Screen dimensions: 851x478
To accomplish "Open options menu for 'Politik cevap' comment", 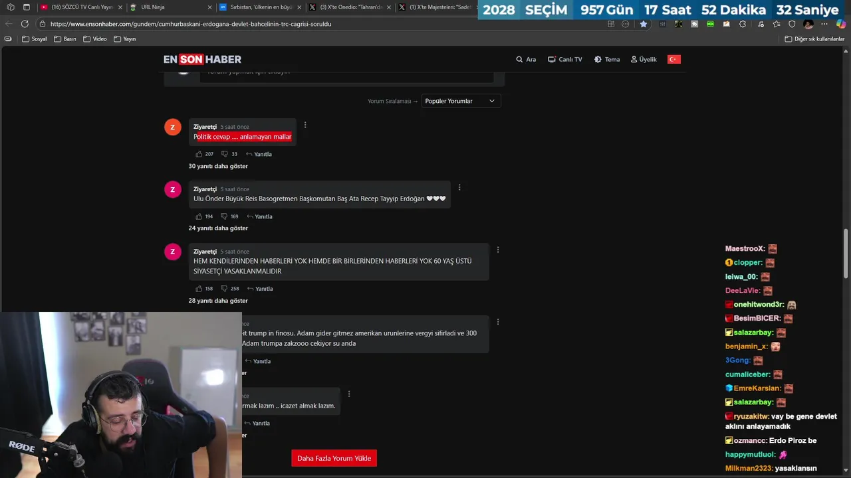I will click(305, 125).
